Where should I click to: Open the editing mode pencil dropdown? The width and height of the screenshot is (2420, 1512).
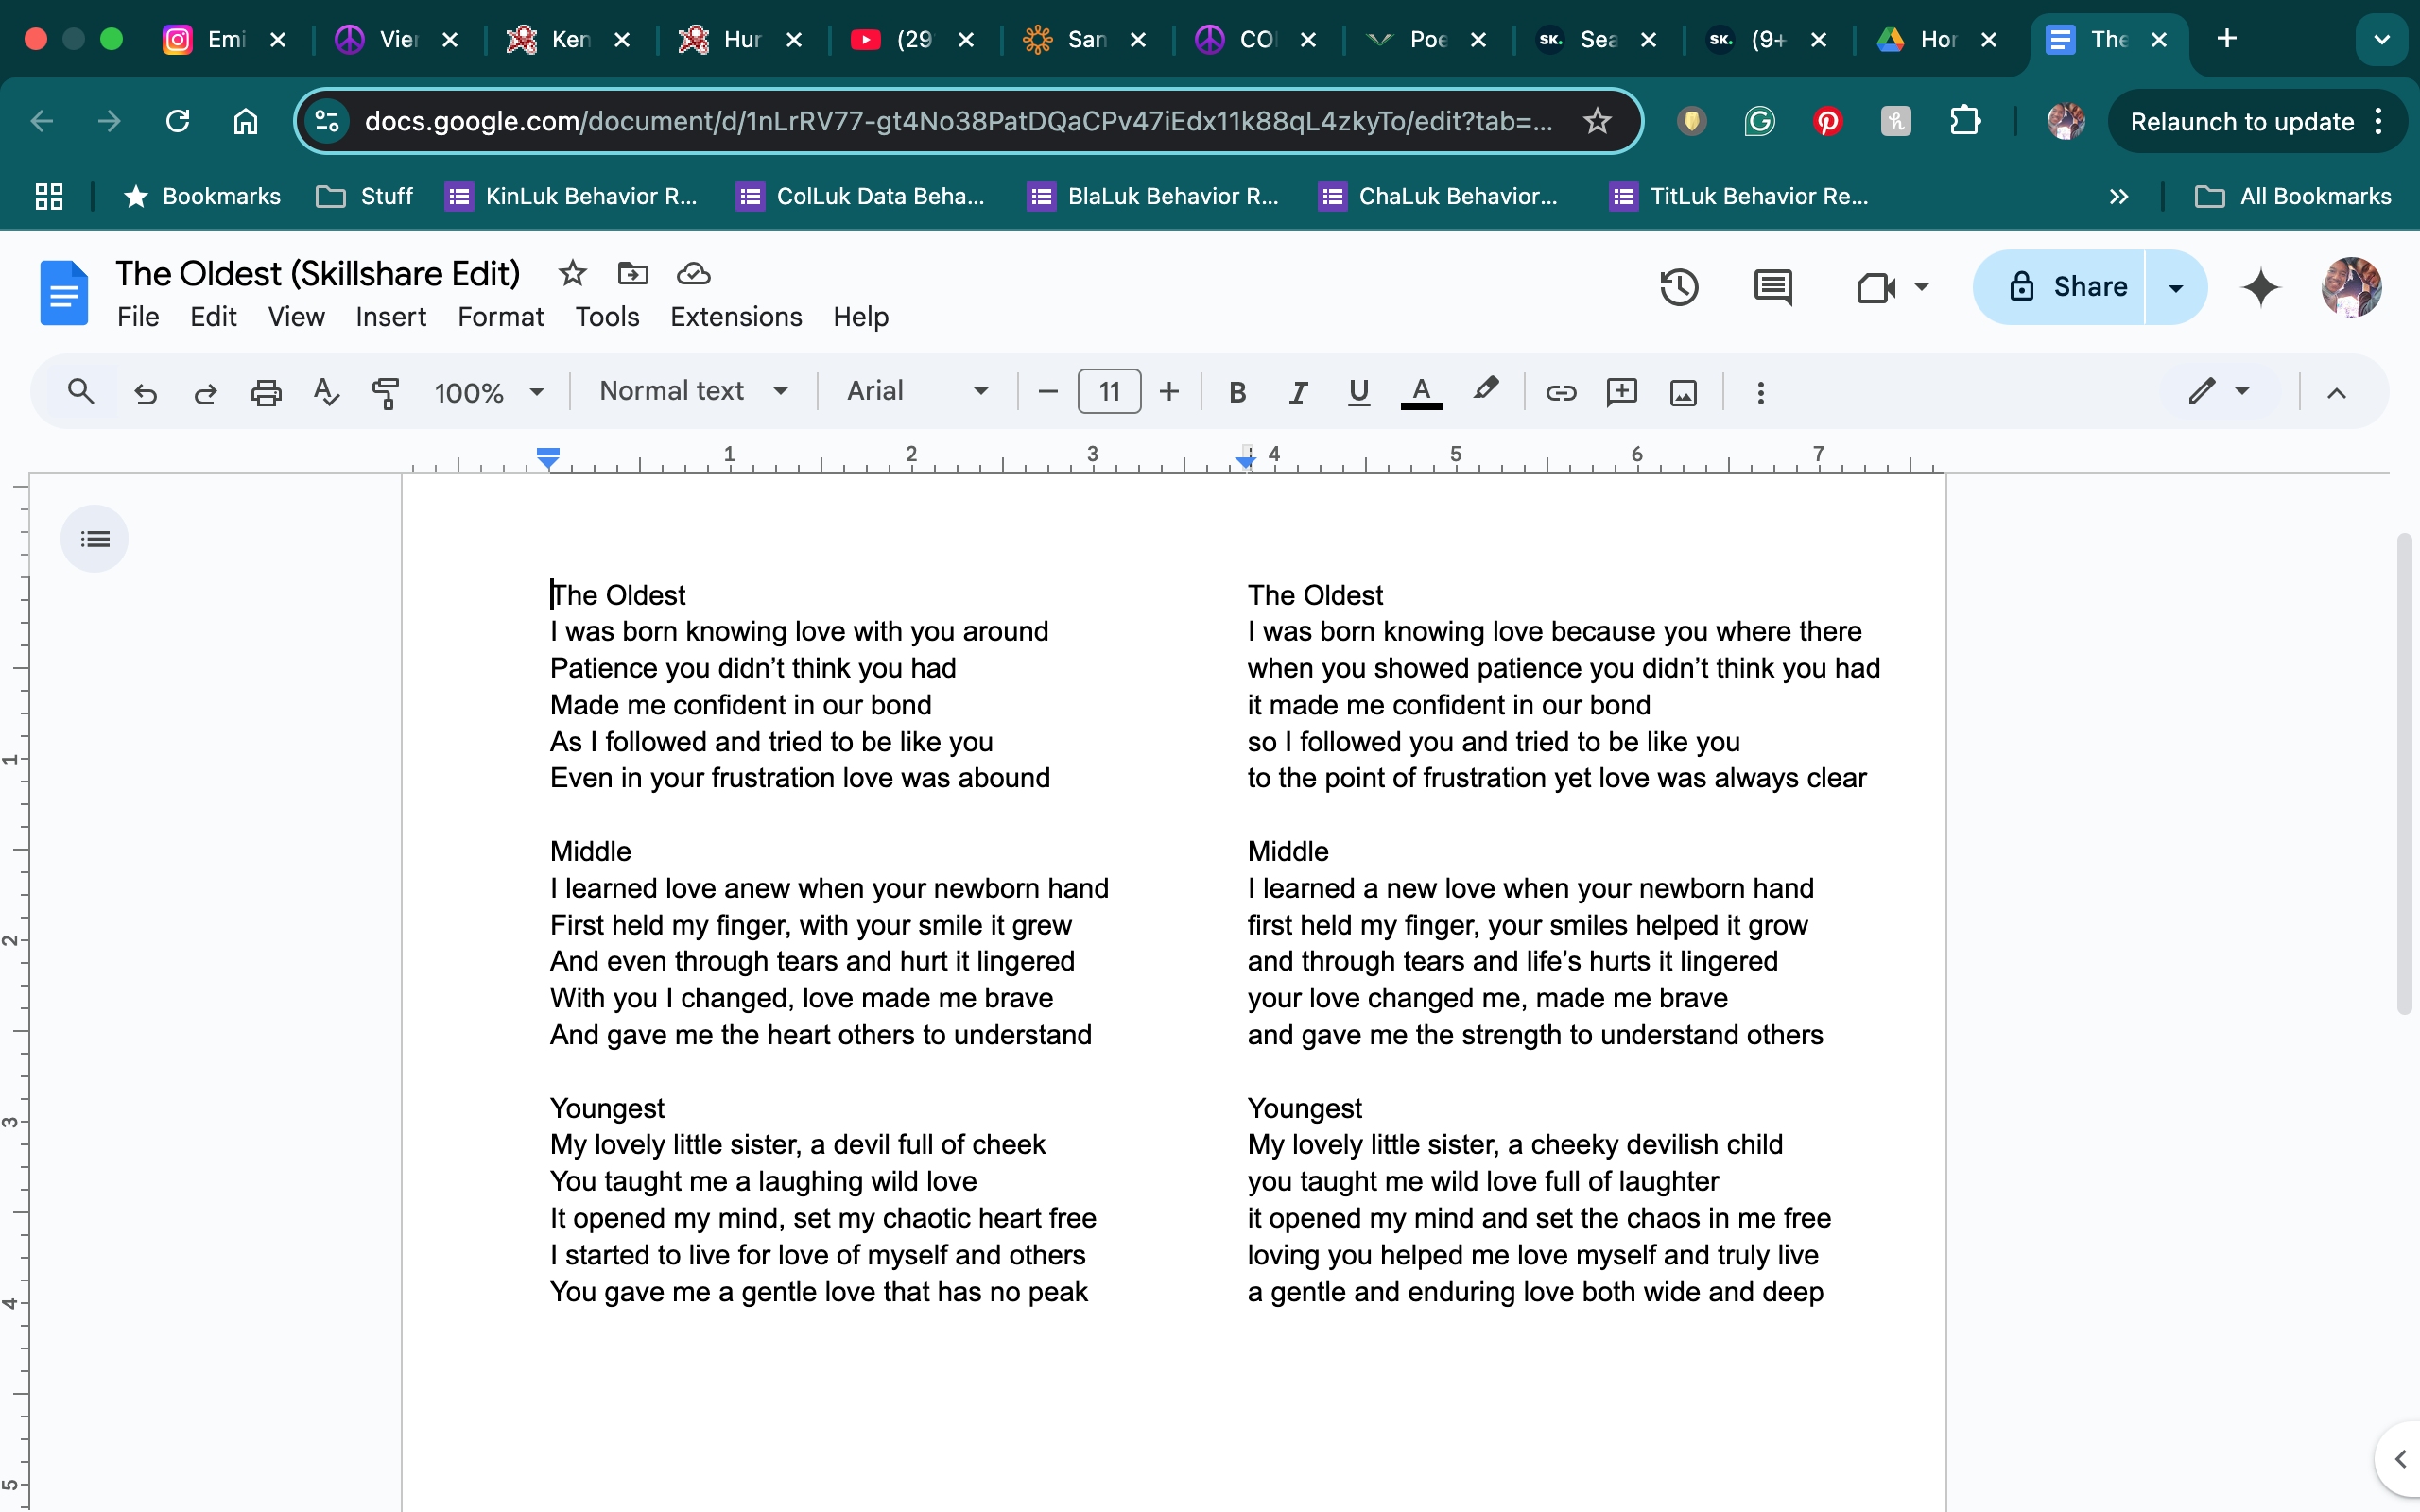tap(2219, 391)
